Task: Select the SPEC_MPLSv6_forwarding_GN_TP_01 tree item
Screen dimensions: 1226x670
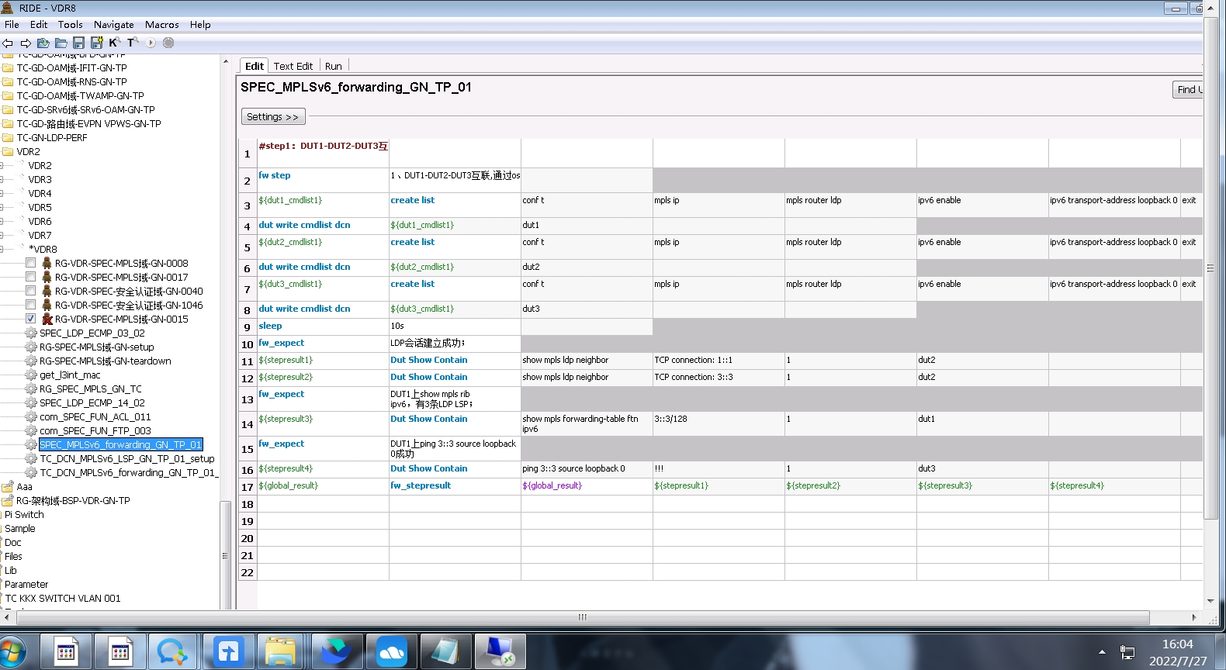Action: pos(120,444)
